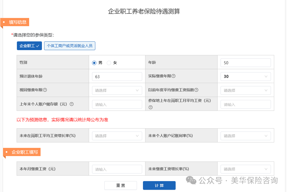Choose a value in 未来缴费工资增长率 dropdown
This screenshot has width=287, height=192.
[245, 169]
